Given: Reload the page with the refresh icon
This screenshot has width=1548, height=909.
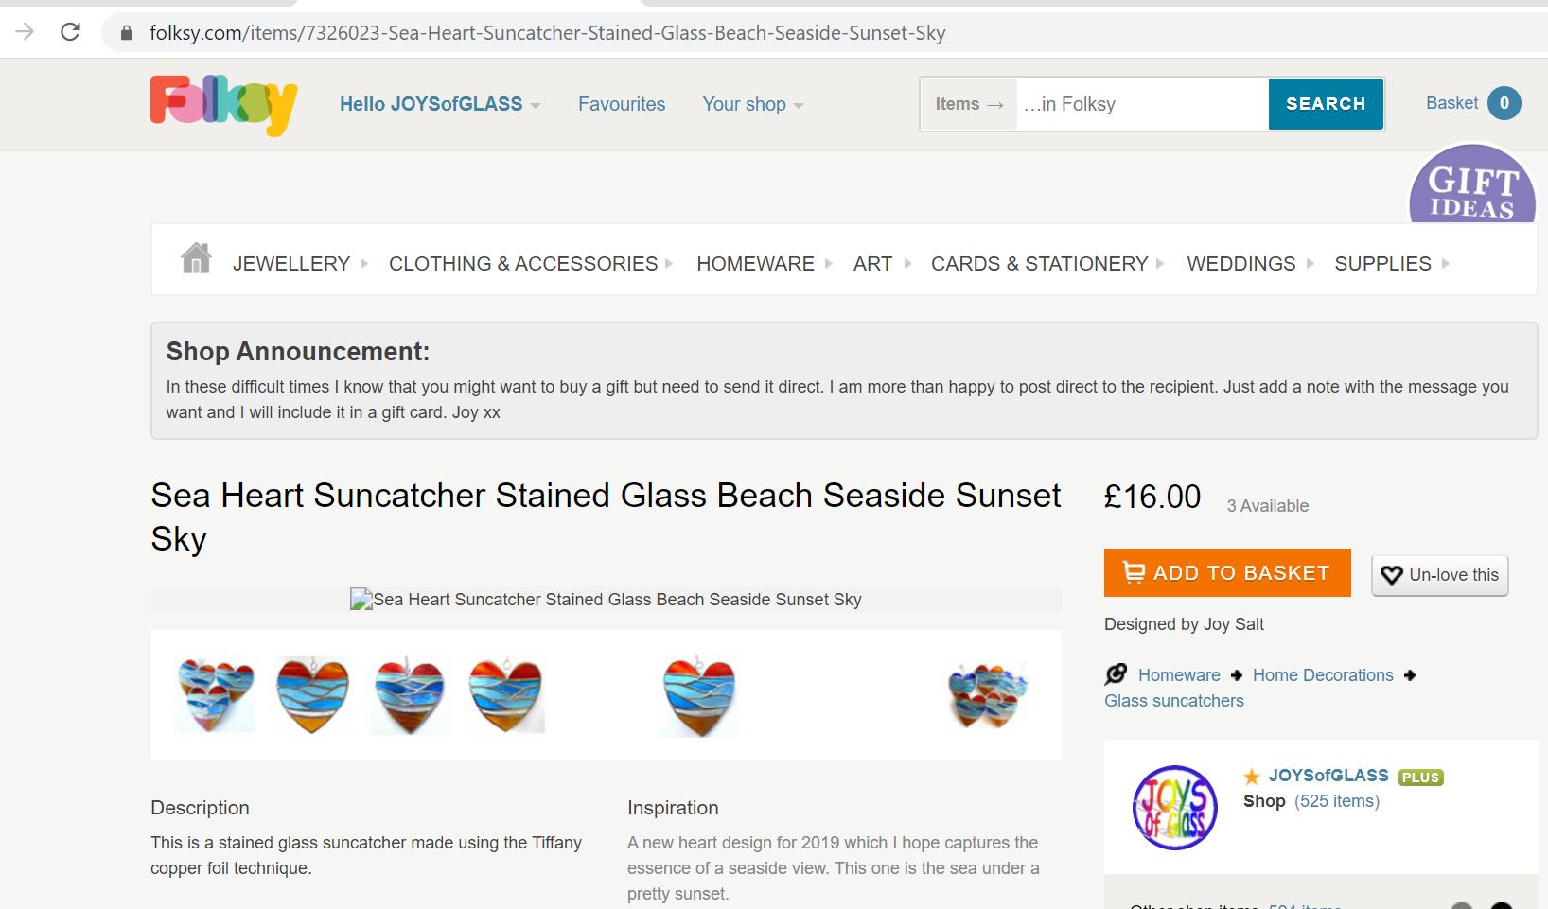Looking at the screenshot, I should (70, 32).
